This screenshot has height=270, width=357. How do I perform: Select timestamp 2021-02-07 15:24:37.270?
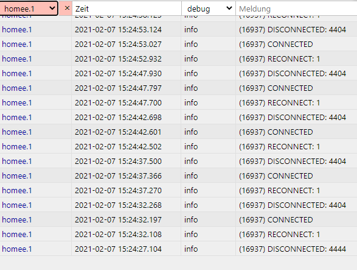coord(118,191)
